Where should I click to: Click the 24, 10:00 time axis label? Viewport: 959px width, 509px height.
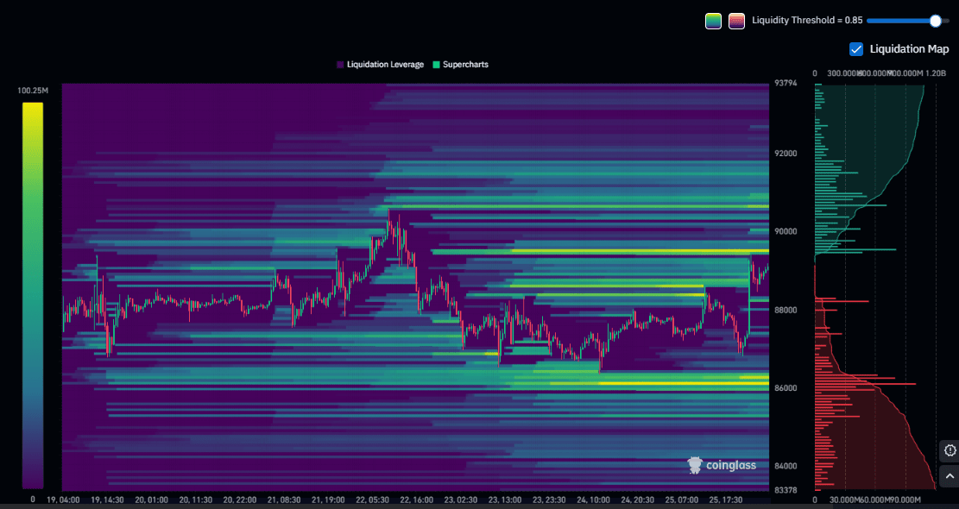pyautogui.click(x=593, y=500)
